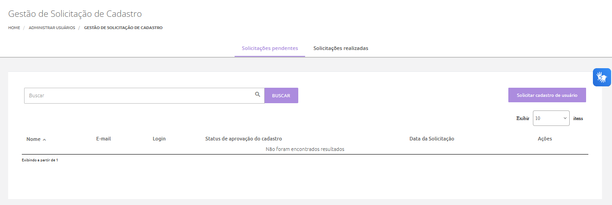Screen dimensions: 612x205
Task: Click the 'Não foram encontrados resultados' message
Action: 305,149
